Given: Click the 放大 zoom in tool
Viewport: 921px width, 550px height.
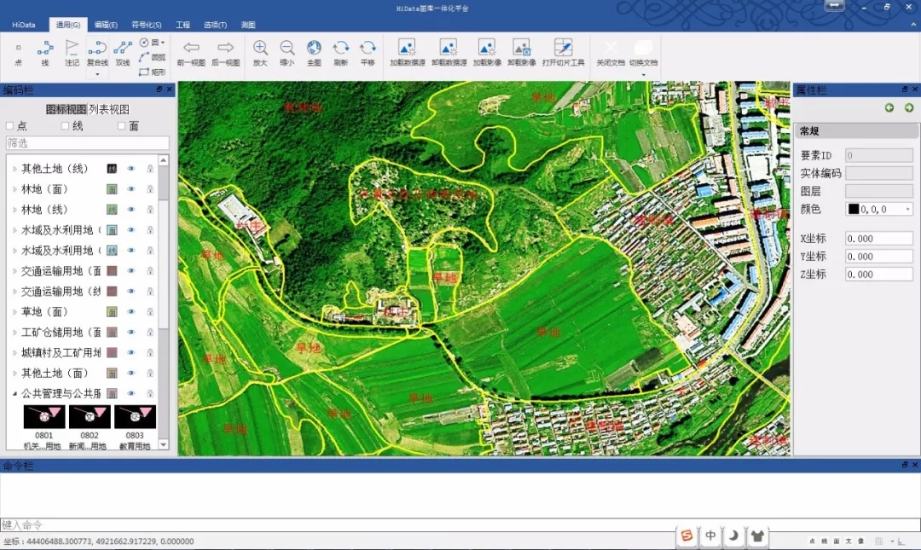Looking at the screenshot, I should pyautogui.click(x=260, y=53).
